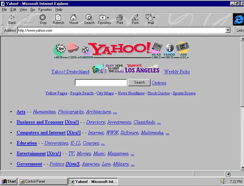Click the Yahoo Search button
244x186 pixels.
point(139,82)
